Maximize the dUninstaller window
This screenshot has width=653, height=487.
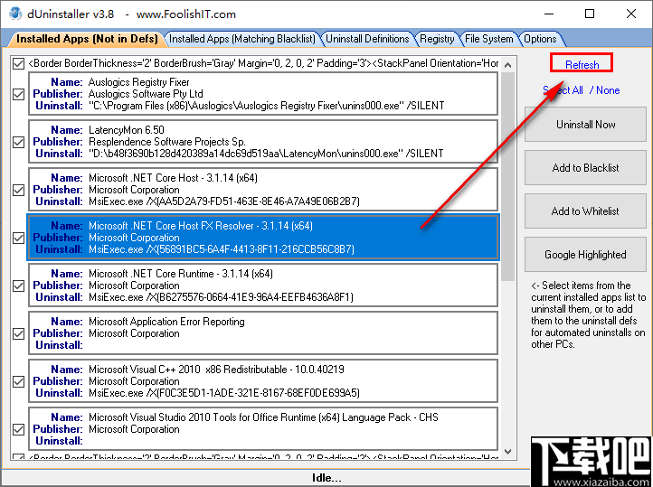[590, 14]
